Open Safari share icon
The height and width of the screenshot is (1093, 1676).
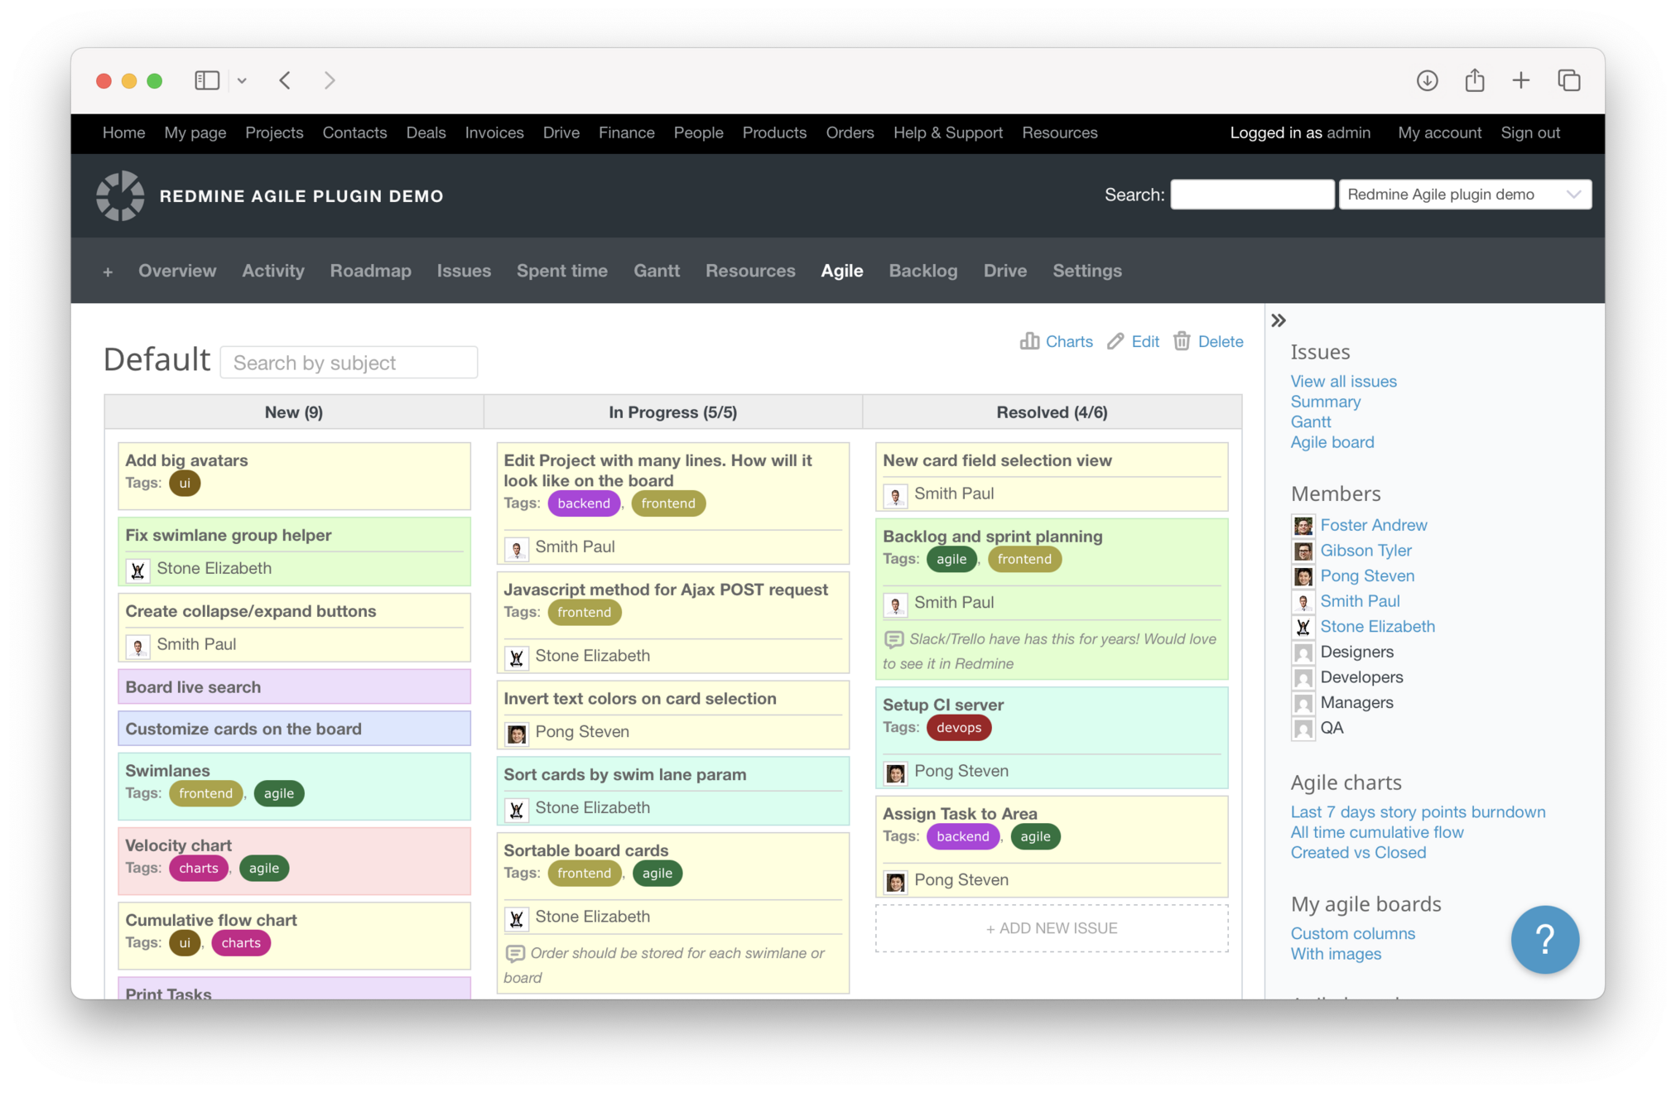[x=1474, y=80]
